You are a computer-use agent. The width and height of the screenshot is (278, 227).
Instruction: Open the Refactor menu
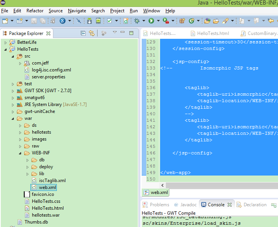tap(35, 11)
